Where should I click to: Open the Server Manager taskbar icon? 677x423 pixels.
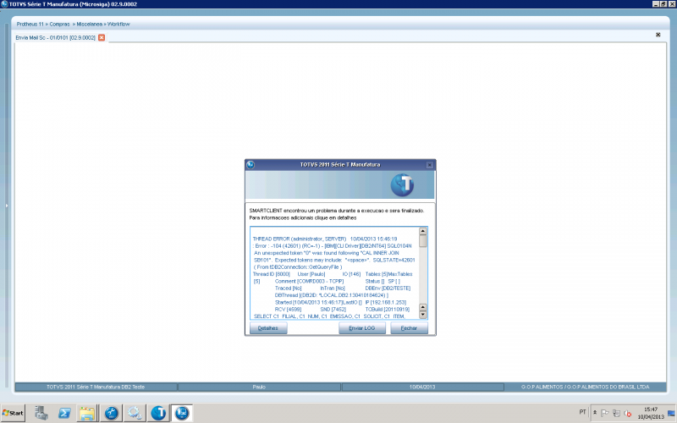click(41, 413)
